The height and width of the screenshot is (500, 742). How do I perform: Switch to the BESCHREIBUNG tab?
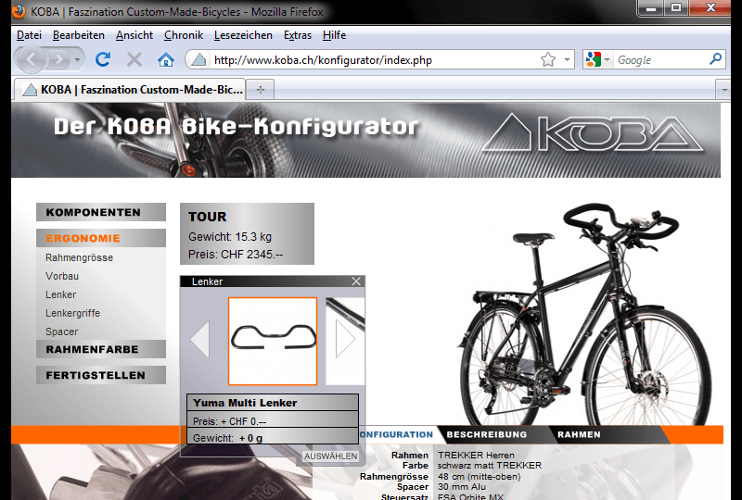tap(486, 434)
